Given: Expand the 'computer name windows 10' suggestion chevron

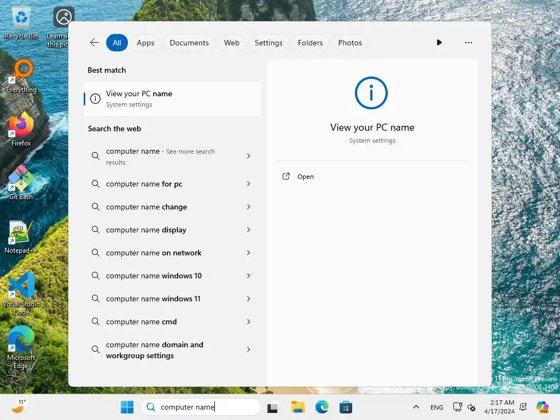Looking at the screenshot, I should pos(249,276).
